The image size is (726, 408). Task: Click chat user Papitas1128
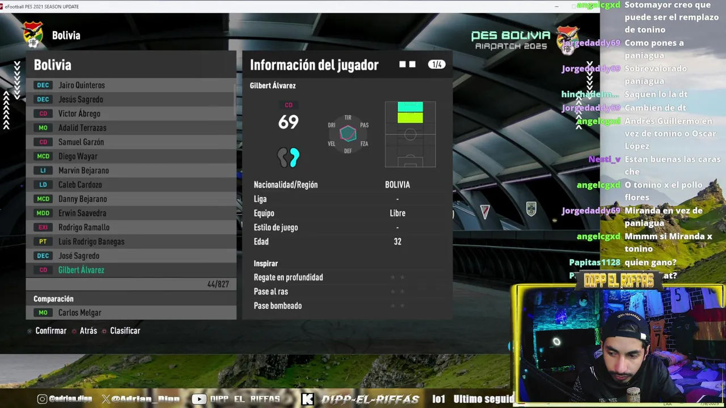click(x=594, y=262)
